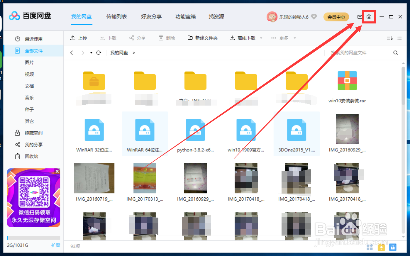This screenshot has height=256, width=410.
Task: Open the sort order icon
Action: (x=389, y=38)
